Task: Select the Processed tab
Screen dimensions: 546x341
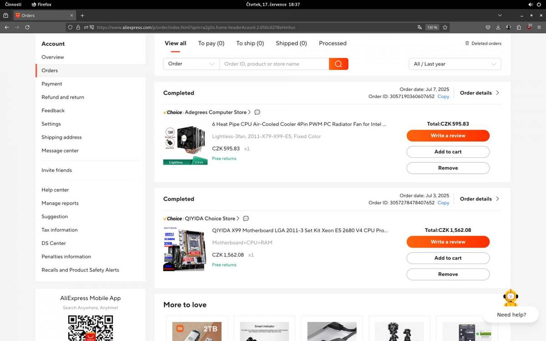Action: coord(333,43)
